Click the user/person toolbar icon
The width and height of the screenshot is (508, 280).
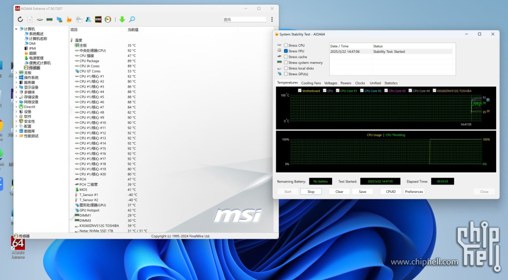pos(88,20)
